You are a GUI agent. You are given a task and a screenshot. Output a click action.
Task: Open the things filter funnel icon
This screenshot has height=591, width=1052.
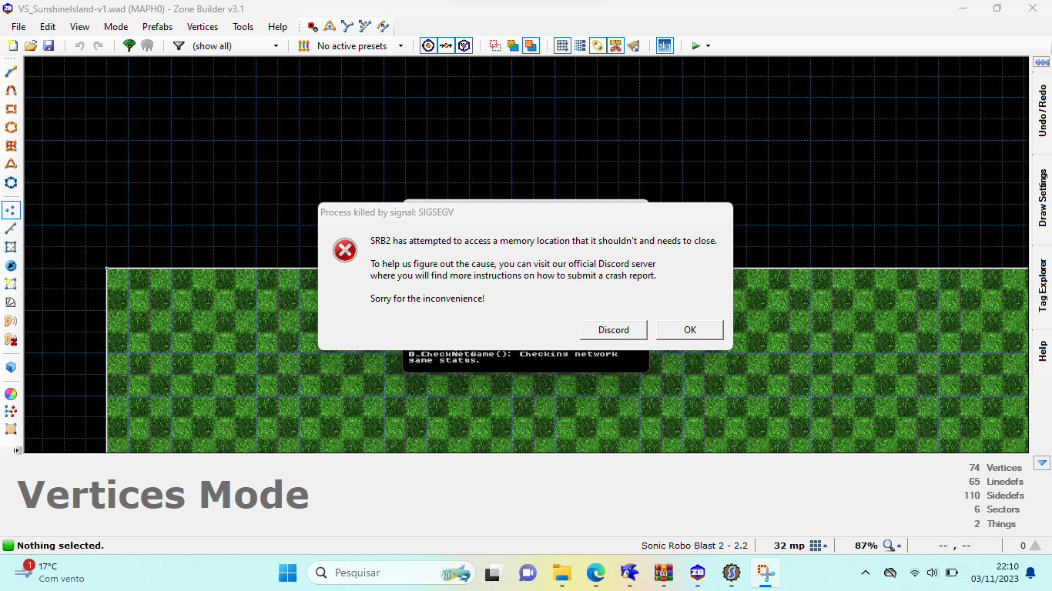[179, 46]
